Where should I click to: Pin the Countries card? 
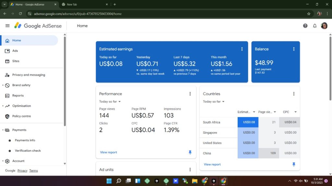[294, 164]
